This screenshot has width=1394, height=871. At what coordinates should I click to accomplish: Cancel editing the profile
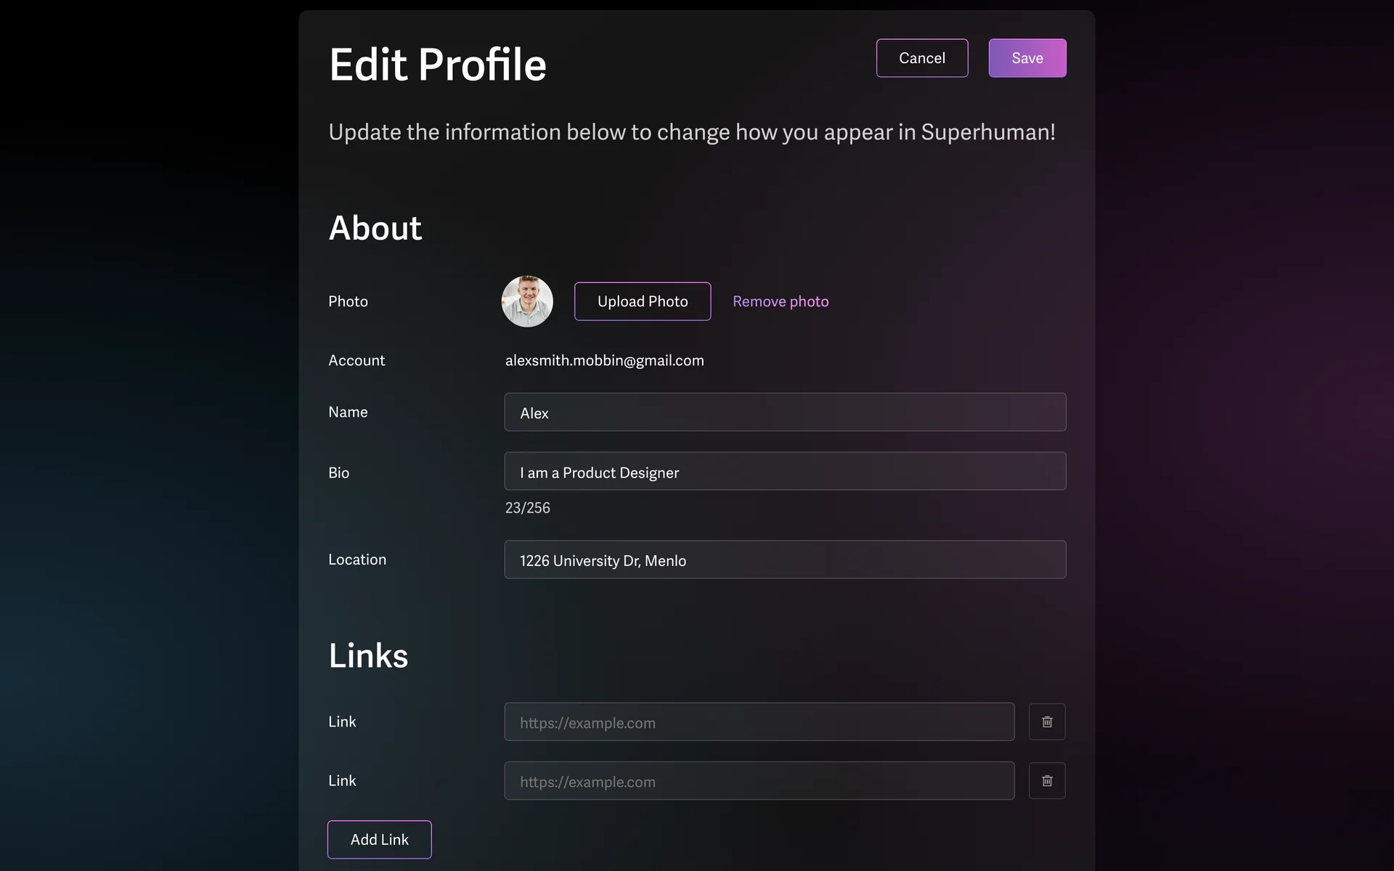click(921, 58)
